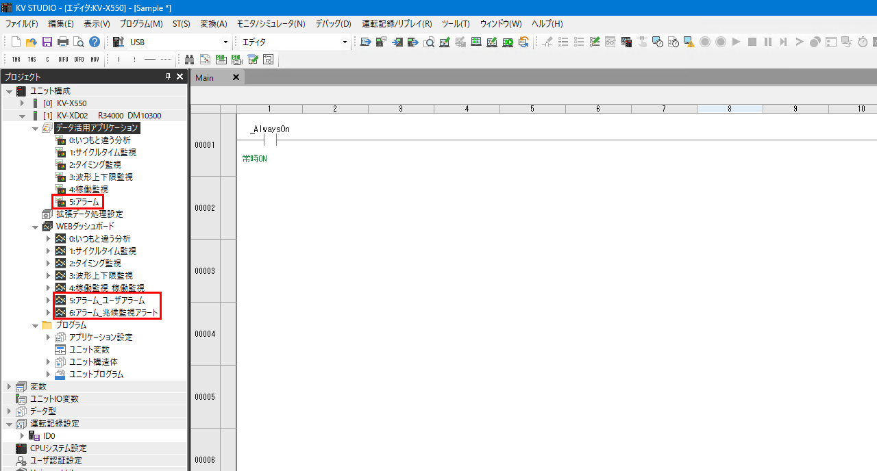Screen dimensions: 877x471
Task: Insert a DIFU instruction from toolbar
Action: [x=63, y=60]
